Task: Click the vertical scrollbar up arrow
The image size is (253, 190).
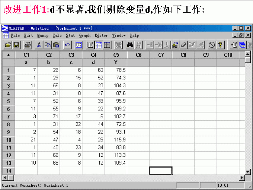Action: [x=248, y=55]
